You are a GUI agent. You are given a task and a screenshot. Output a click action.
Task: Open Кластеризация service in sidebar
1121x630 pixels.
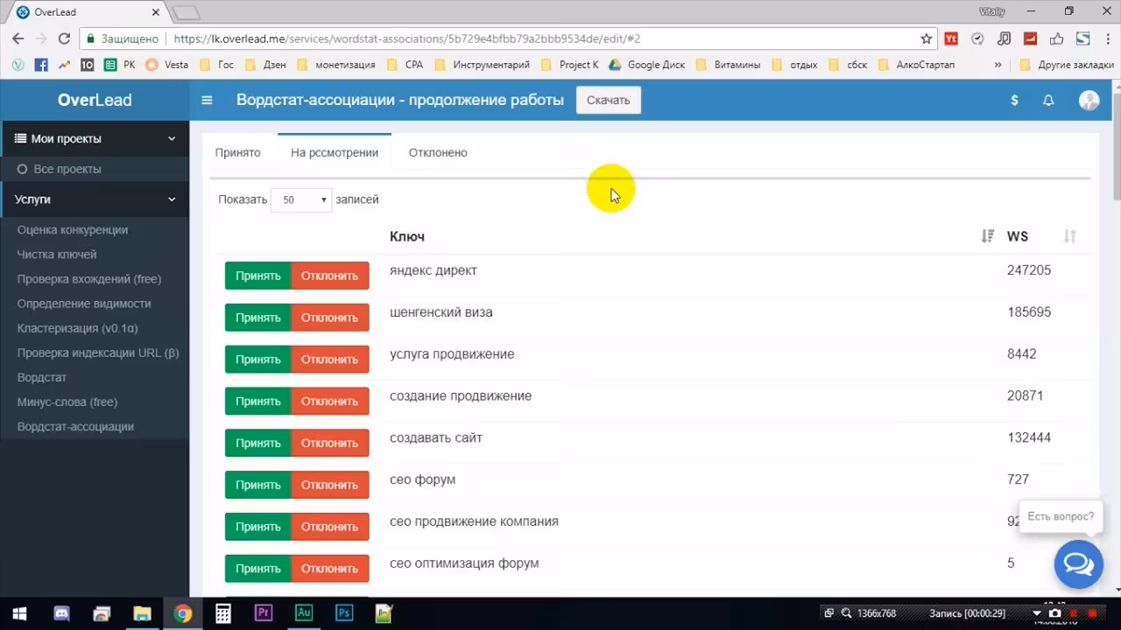77,328
